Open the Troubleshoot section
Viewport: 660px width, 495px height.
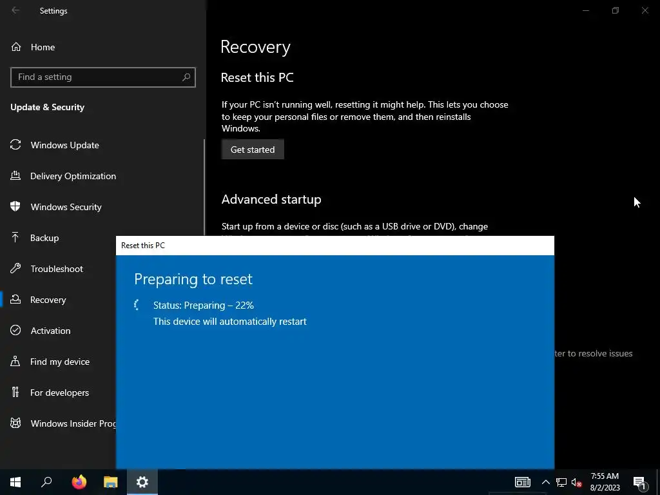57,269
